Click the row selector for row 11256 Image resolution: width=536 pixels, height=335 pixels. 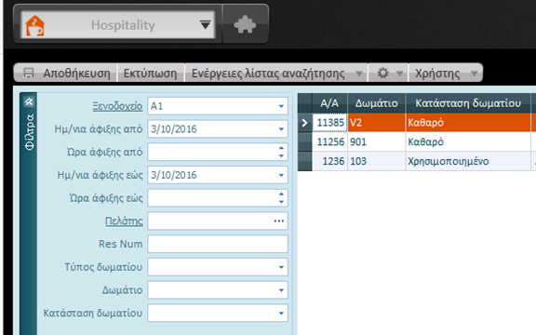(x=304, y=141)
